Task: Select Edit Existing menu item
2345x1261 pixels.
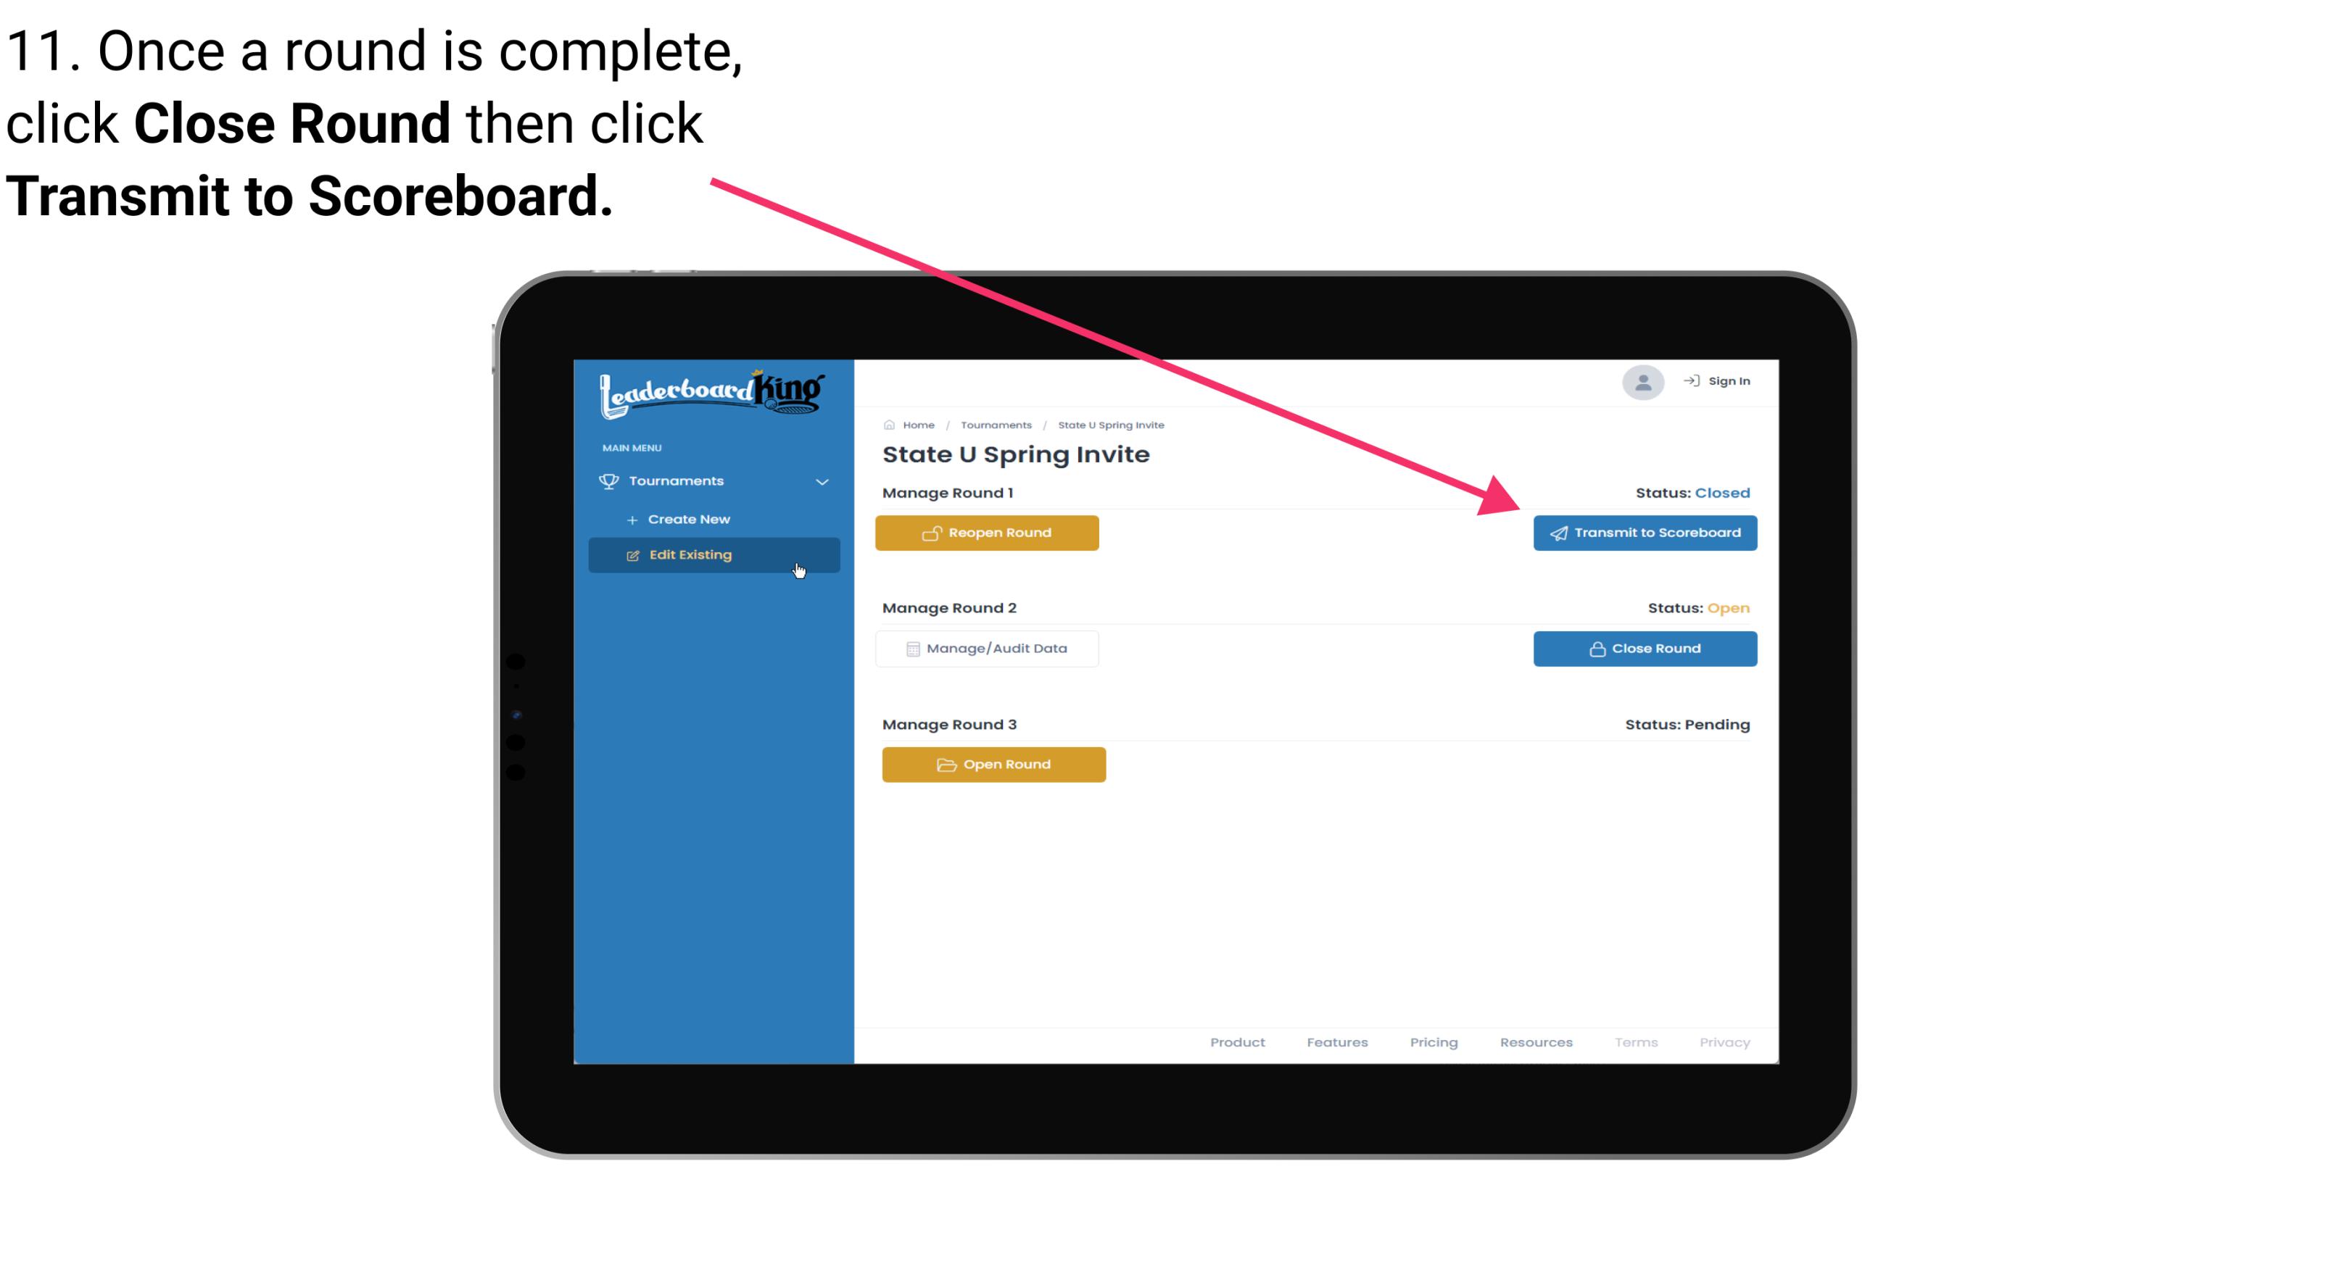Action: point(713,554)
